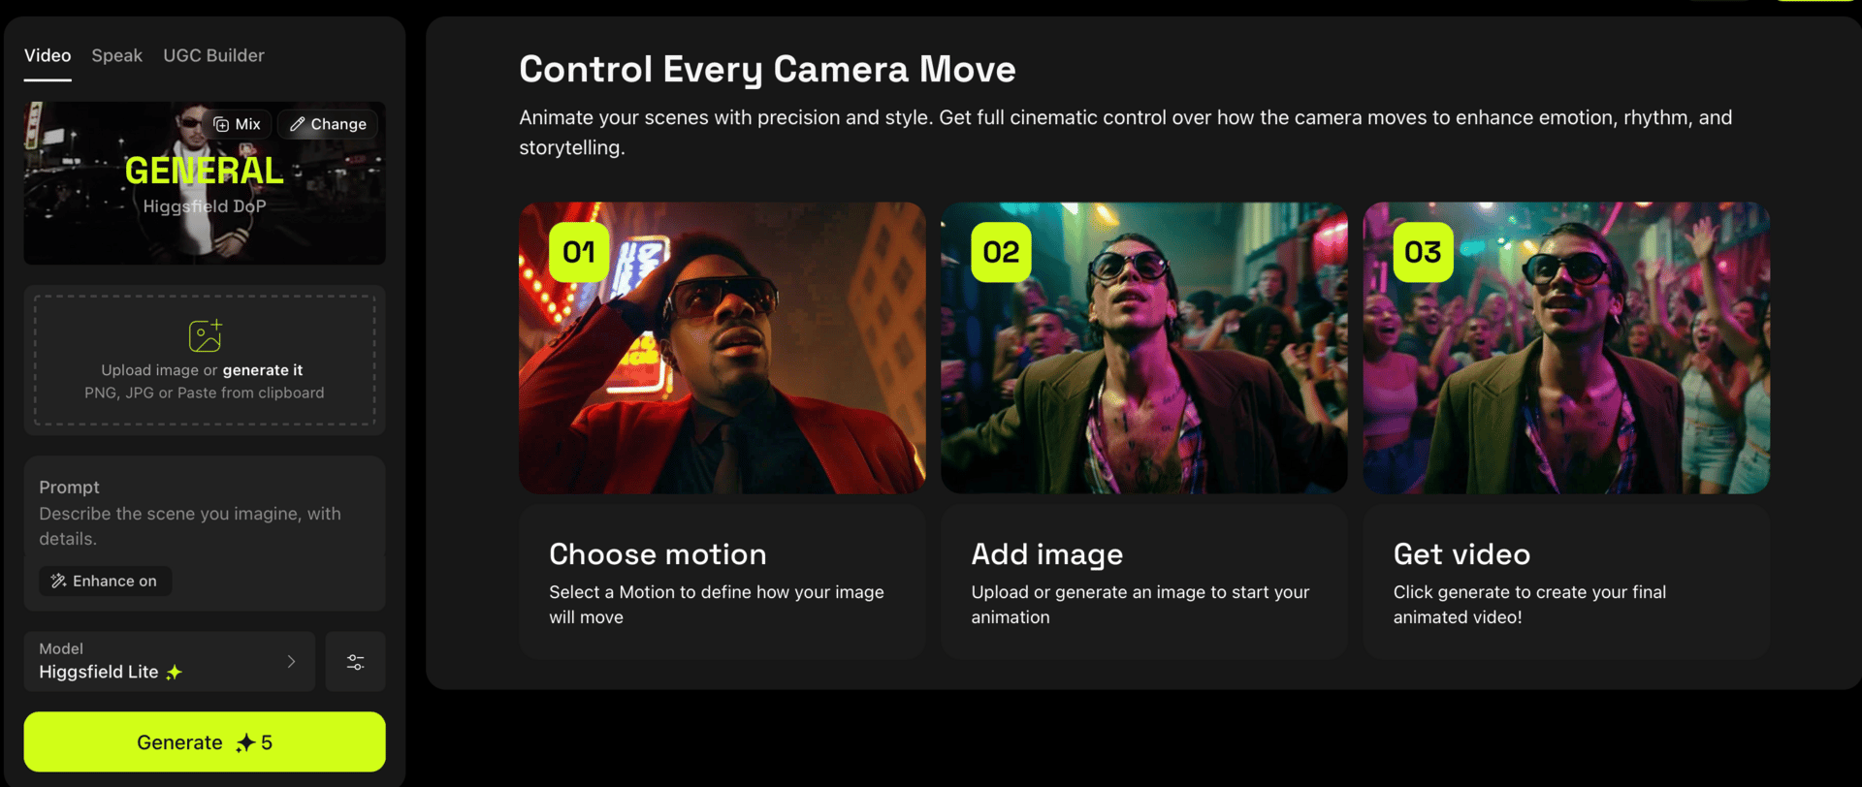
Task: Click the magic wand Enhance icon
Action: pyautogui.click(x=58, y=581)
